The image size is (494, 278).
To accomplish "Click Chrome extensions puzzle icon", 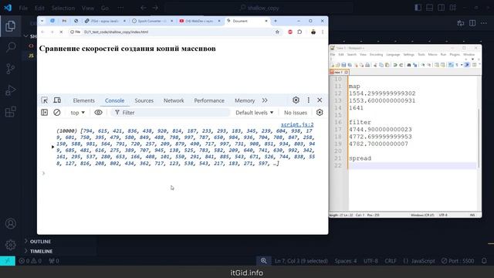I will pyautogui.click(x=299, y=32).
